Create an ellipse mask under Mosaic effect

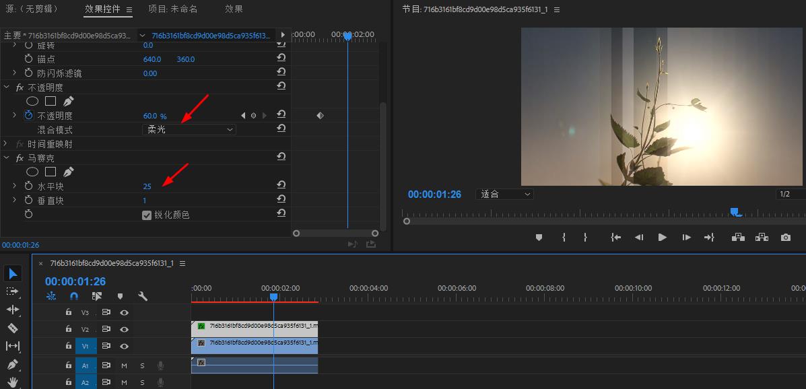coord(32,172)
